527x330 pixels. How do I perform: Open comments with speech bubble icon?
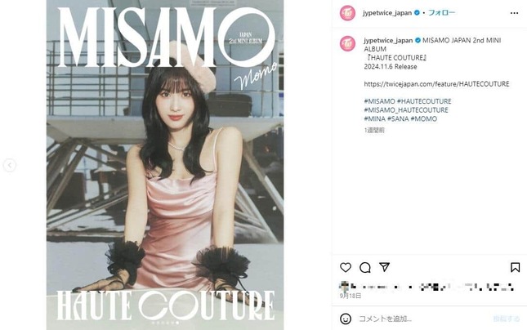coord(365,267)
